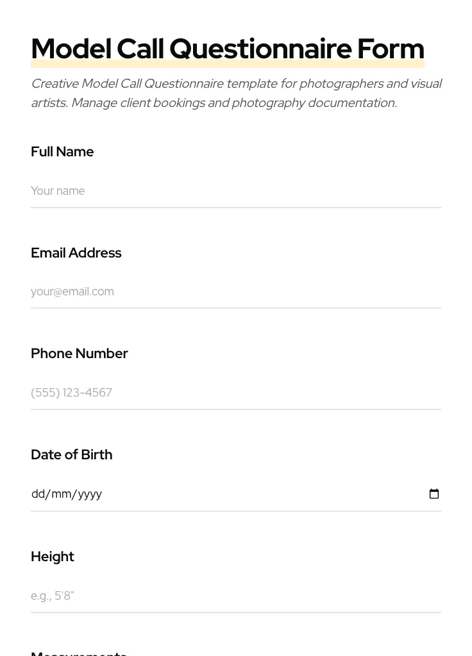
Task: Click the Full Name input field
Action: [236, 191]
